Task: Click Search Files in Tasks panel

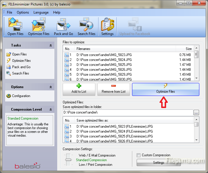Action: (21, 73)
